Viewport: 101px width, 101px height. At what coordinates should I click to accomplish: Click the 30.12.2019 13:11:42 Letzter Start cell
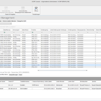(74, 85)
